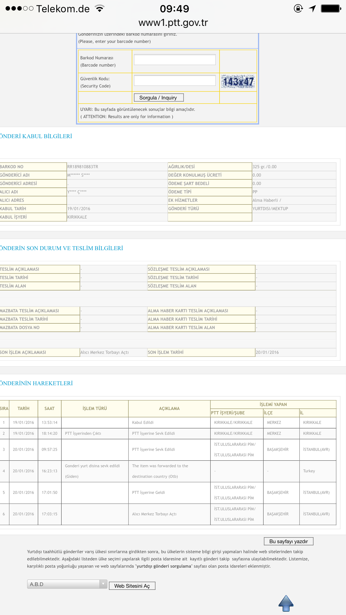This screenshot has width=346, height=615.
Task: Click the İŞLEM TÜRÜ column header
Action: [95, 409]
